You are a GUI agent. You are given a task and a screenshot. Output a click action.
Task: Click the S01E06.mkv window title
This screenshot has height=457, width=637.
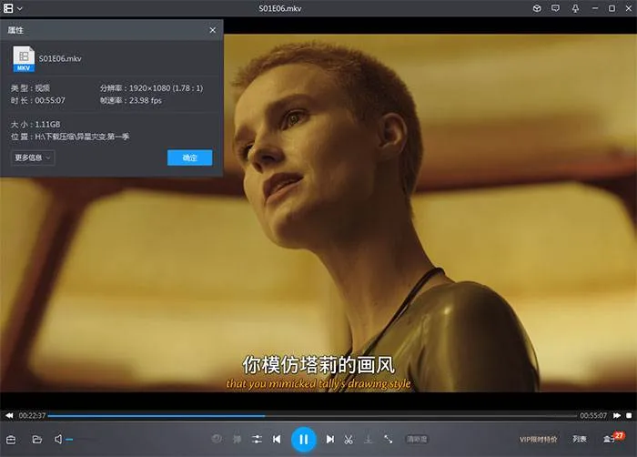click(x=280, y=8)
